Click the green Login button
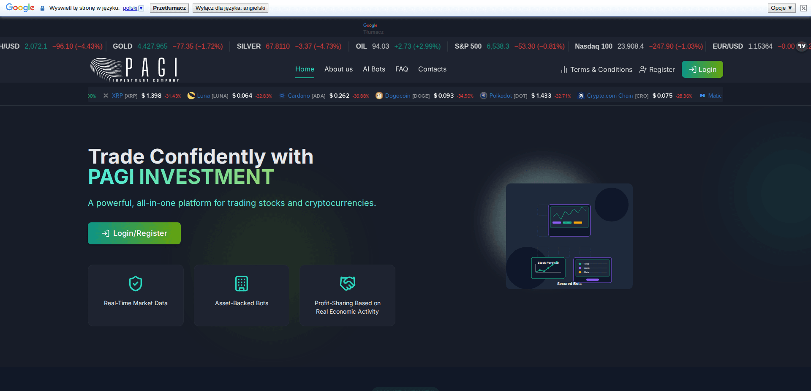The image size is (811, 391). click(x=702, y=69)
